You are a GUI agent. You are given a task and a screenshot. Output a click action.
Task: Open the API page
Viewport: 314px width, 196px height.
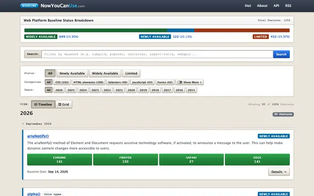pyautogui.click(x=276, y=5)
